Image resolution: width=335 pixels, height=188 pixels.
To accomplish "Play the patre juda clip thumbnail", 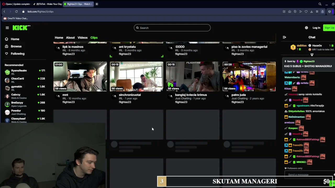I will click(249, 77).
